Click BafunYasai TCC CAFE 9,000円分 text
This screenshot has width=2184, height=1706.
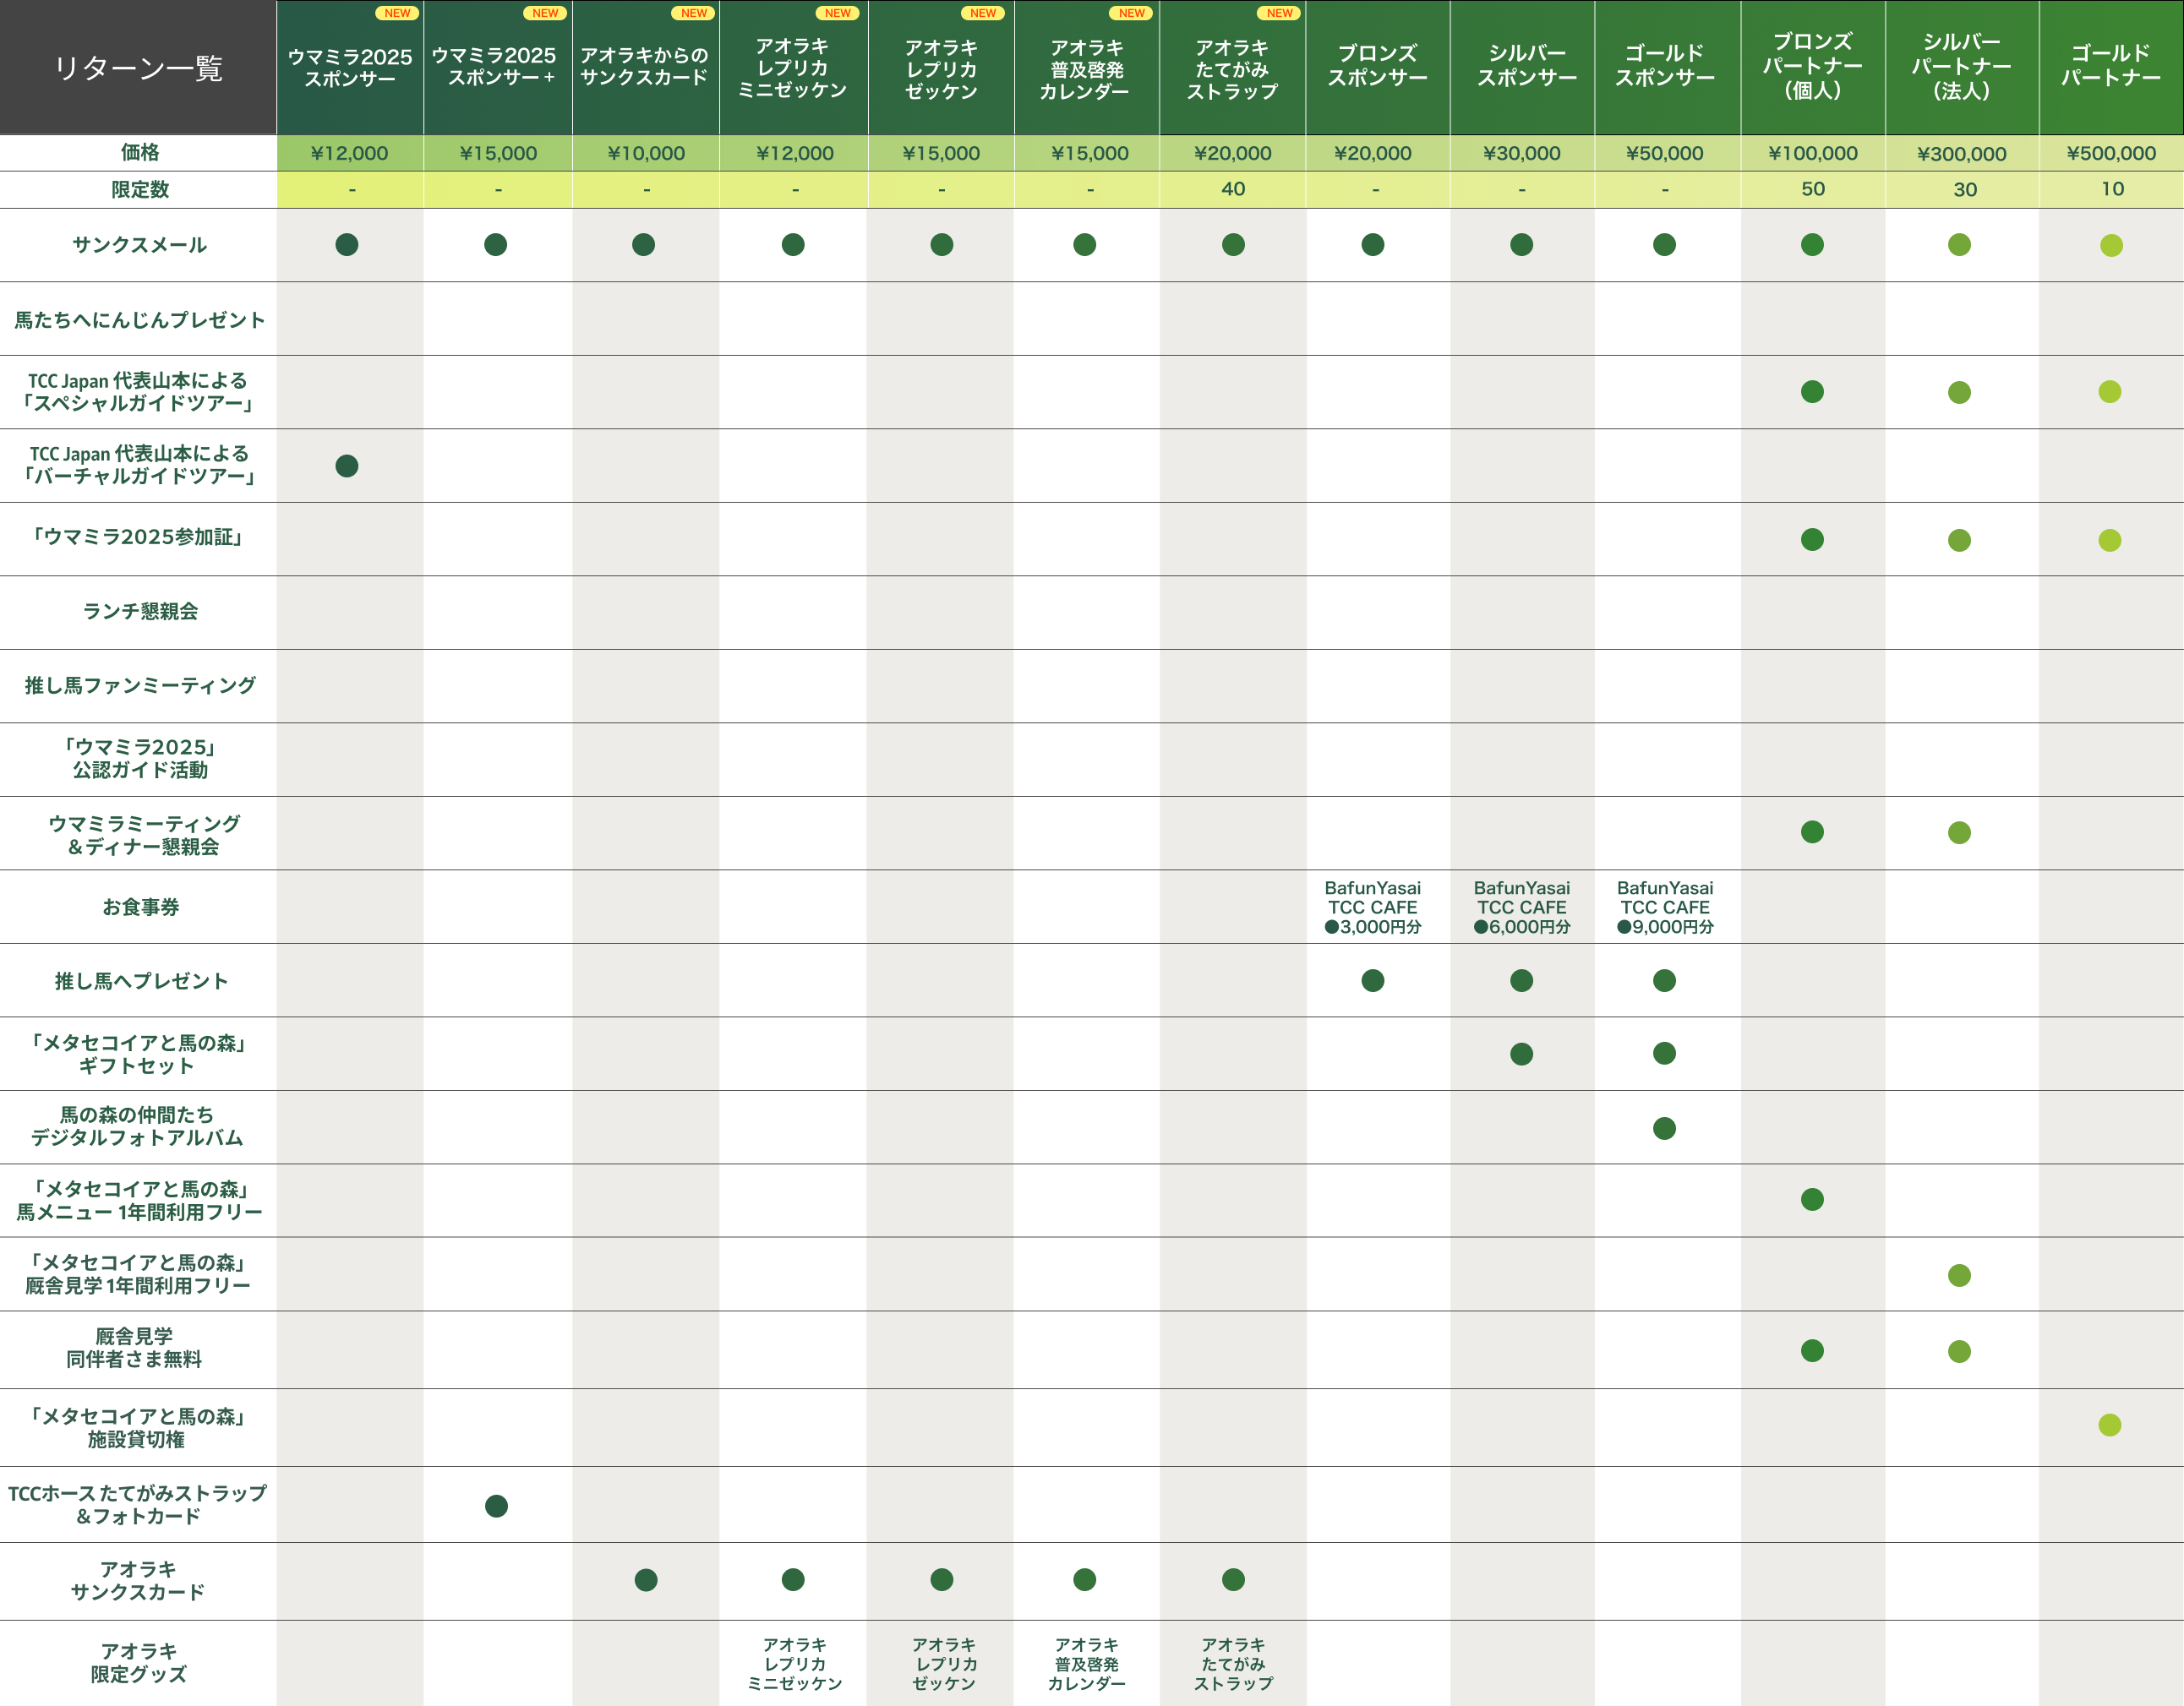tap(1665, 907)
